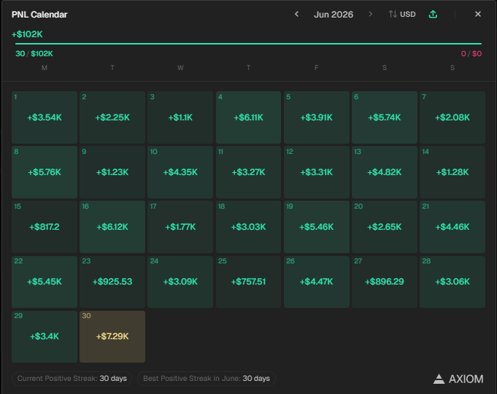Screen dimensions: 497x394
Task: Select day 28 cell showing +$3.06K
Action: 452,282
